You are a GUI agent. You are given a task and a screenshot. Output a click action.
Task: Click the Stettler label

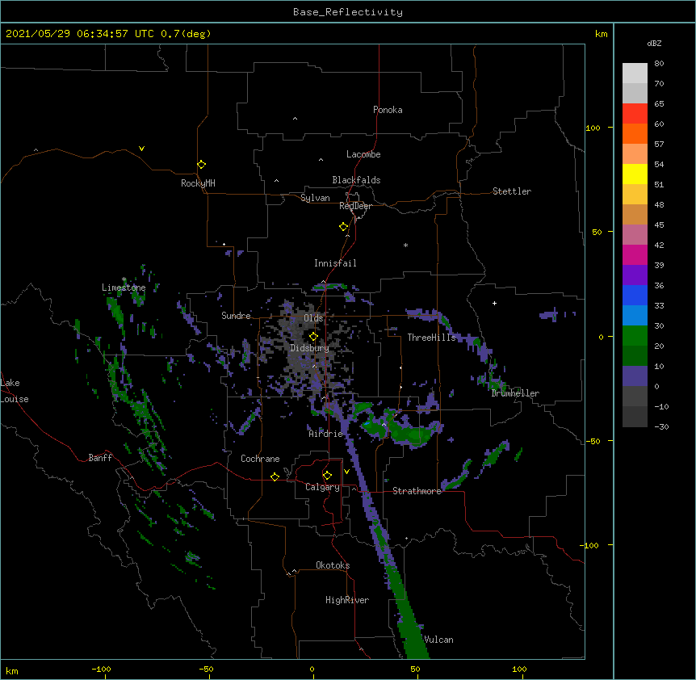click(x=512, y=191)
